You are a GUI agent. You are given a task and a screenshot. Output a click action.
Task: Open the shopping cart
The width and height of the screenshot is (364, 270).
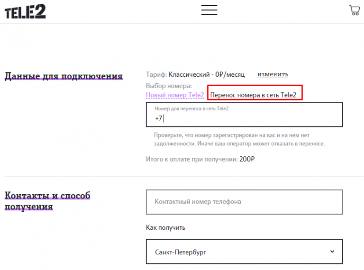pos(354,10)
